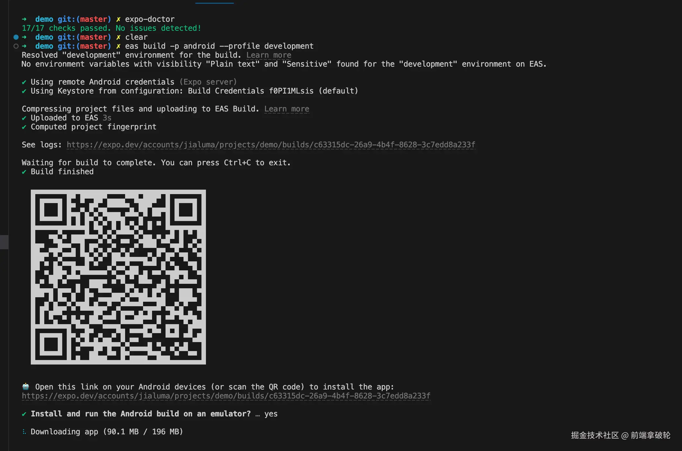This screenshot has width=682, height=451.
Task: Open the install link below the QR code
Action: click(x=226, y=396)
